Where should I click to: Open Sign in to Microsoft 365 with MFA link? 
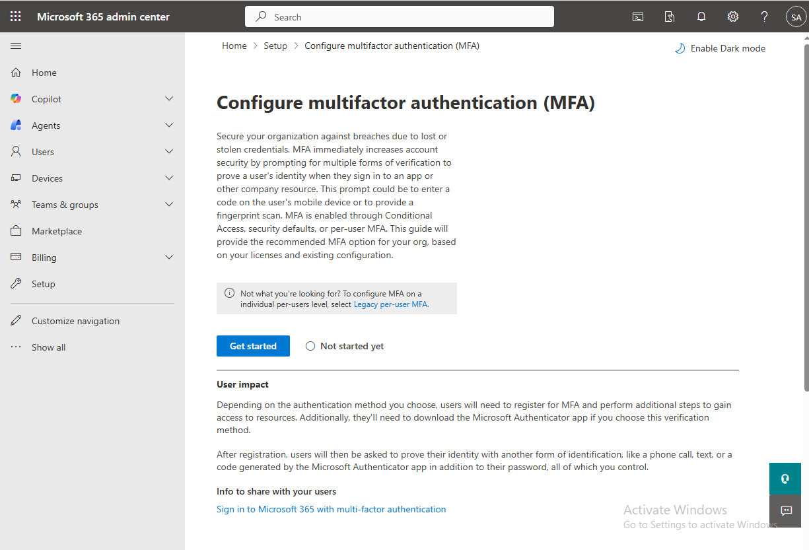[332, 509]
